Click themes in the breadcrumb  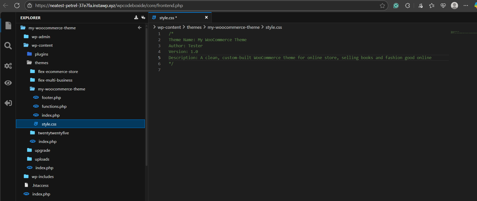click(194, 27)
